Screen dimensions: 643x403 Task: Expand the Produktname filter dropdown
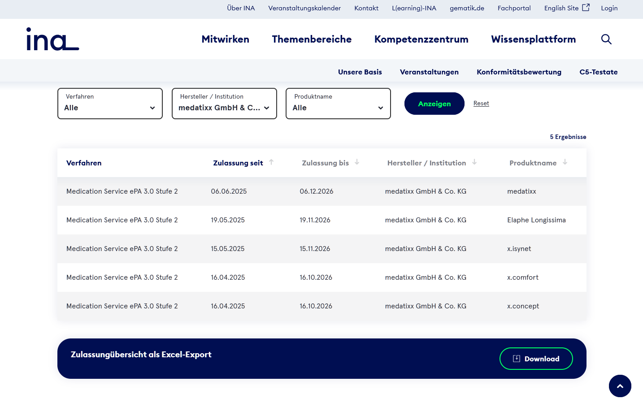(338, 104)
